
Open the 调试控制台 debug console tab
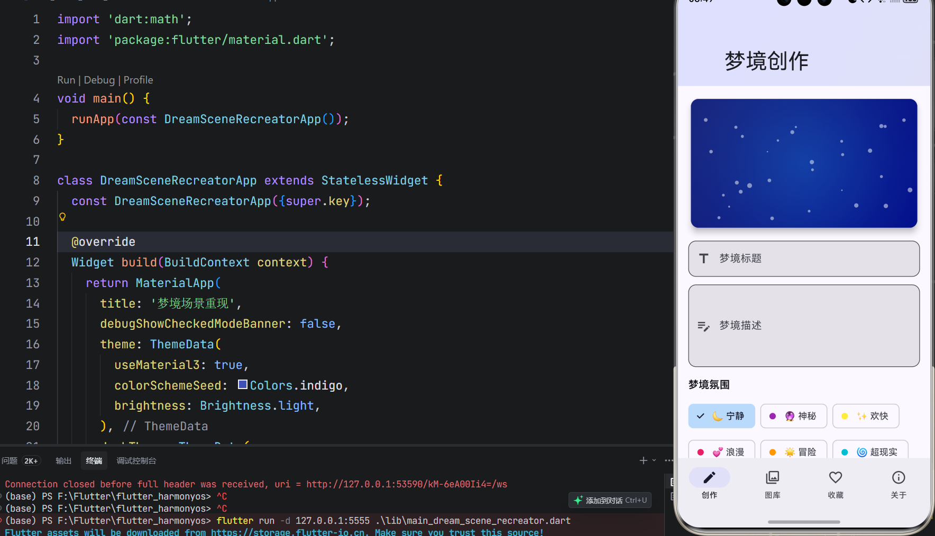(x=136, y=460)
